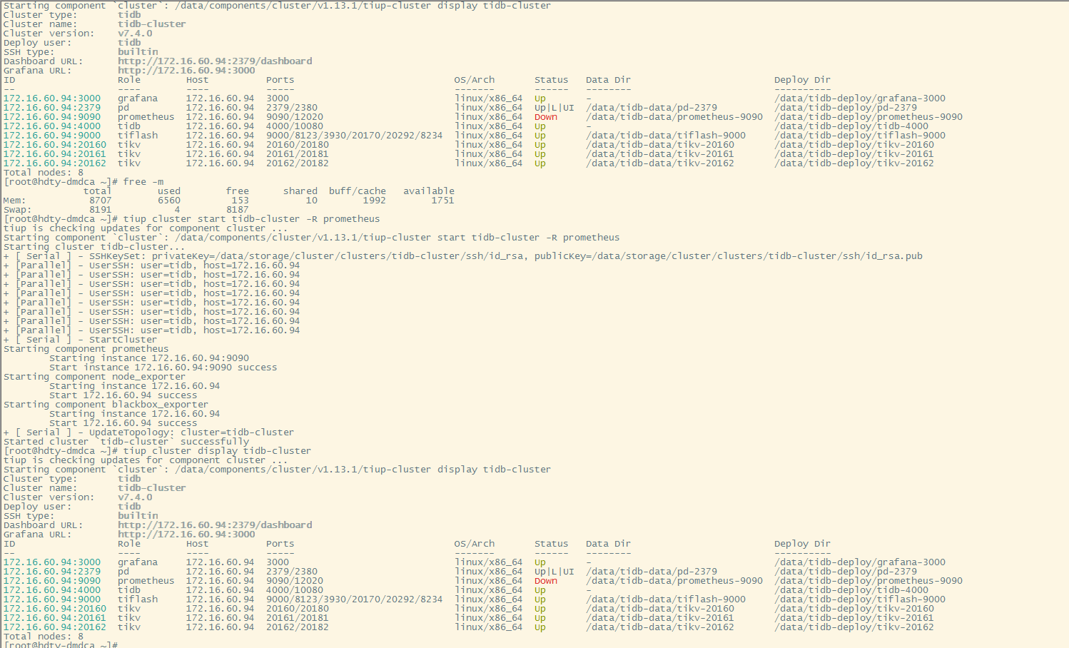The width and height of the screenshot is (1069, 648).
Task: Click the first Dashboard URL link at top
Action: pyautogui.click(x=215, y=61)
